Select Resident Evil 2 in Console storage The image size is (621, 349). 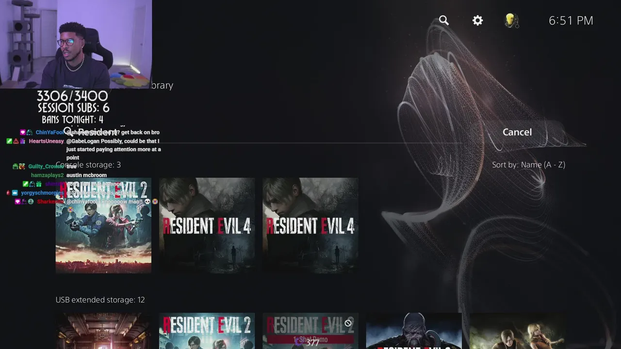(103, 225)
